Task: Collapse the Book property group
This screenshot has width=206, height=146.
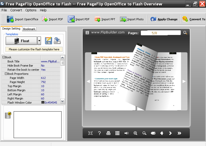Action: [x=4, y=57]
